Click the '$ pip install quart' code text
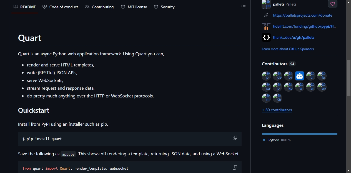 42,139
